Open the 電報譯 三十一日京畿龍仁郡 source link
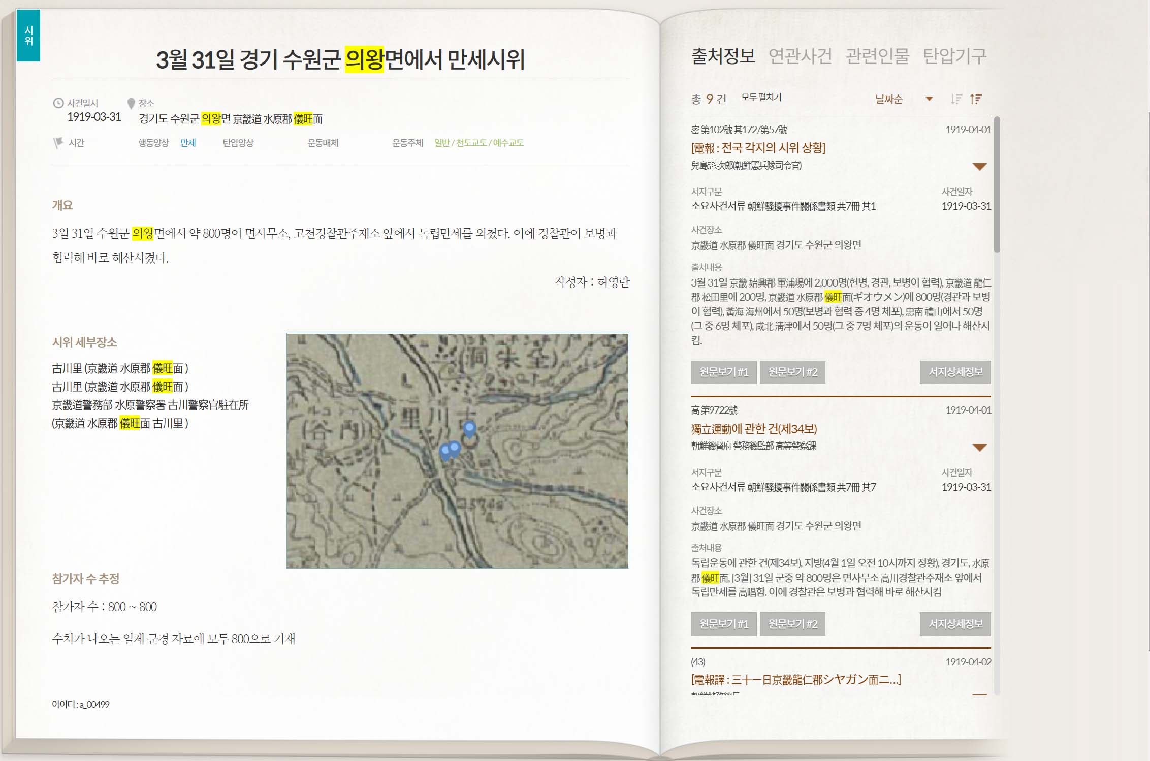 (x=795, y=680)
